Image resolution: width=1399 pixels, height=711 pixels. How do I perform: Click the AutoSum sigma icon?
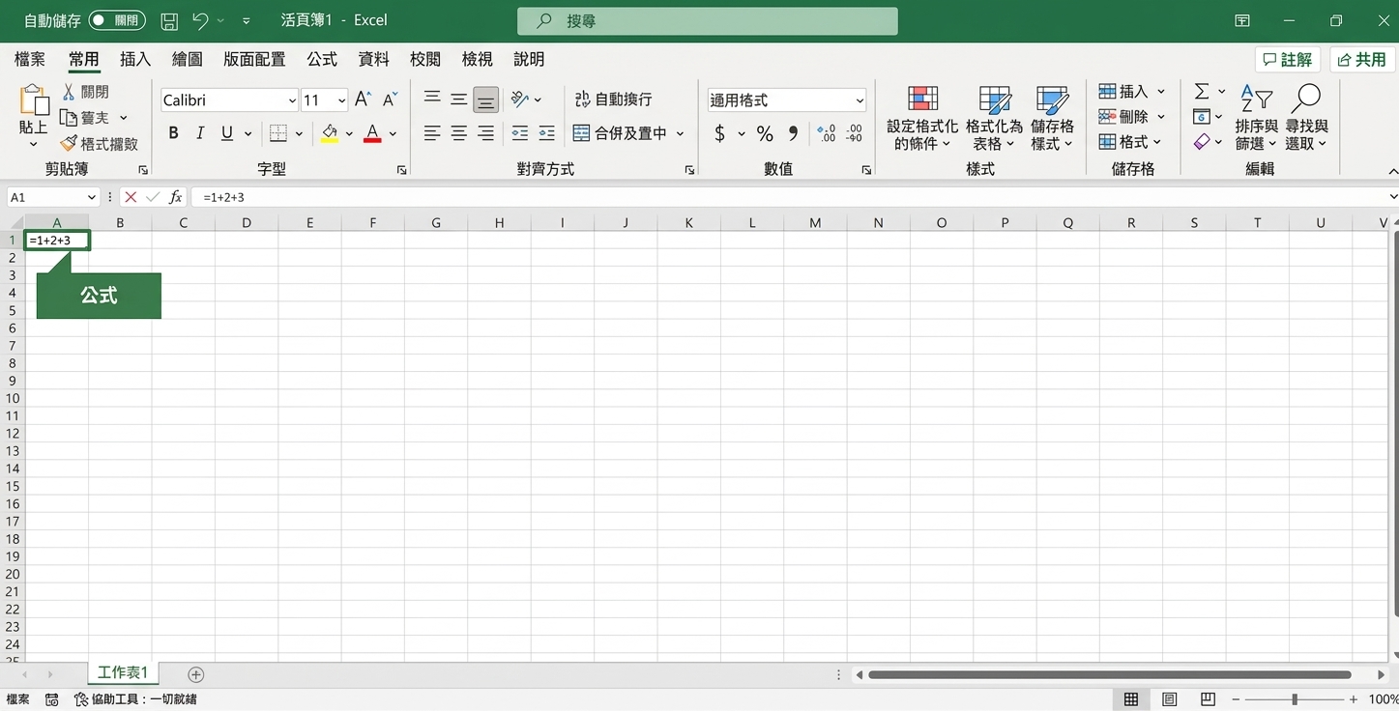point(1202,91)
